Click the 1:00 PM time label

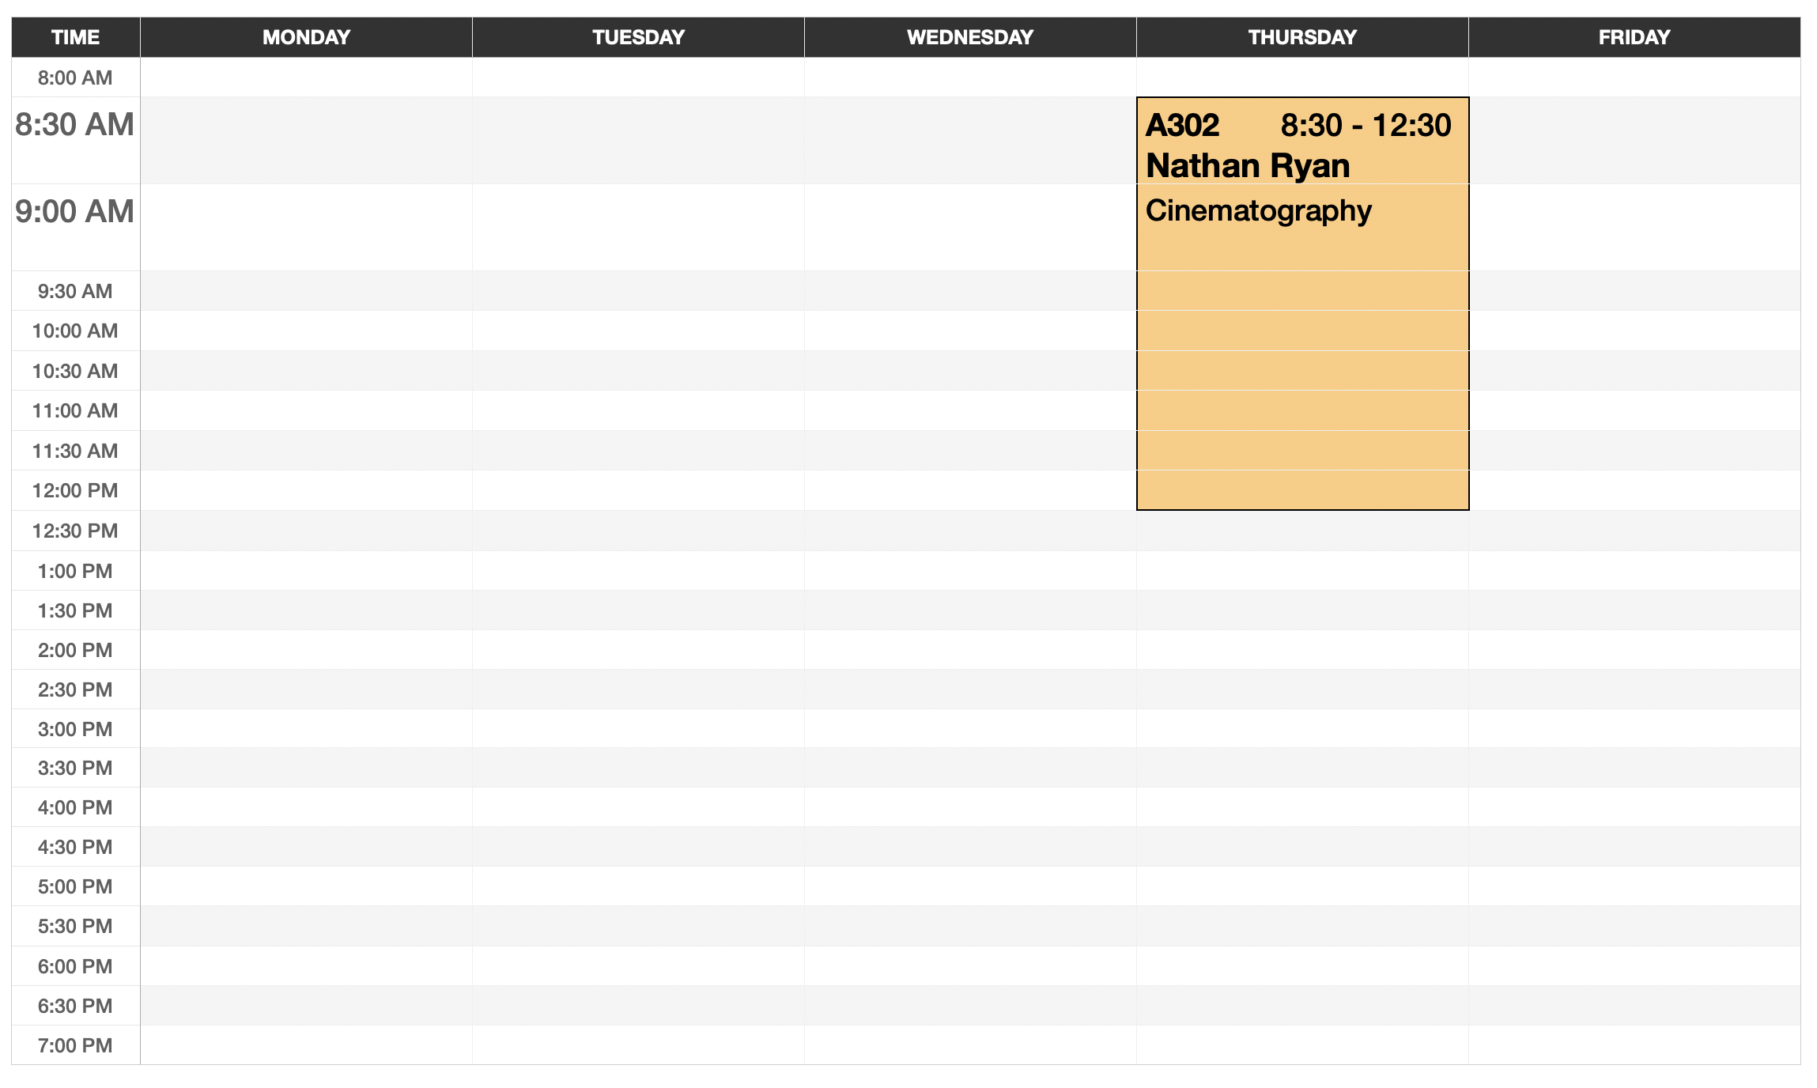pos(75,571)
